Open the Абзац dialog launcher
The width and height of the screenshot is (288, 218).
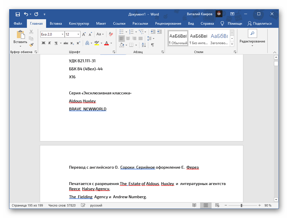tap(163, 52)
